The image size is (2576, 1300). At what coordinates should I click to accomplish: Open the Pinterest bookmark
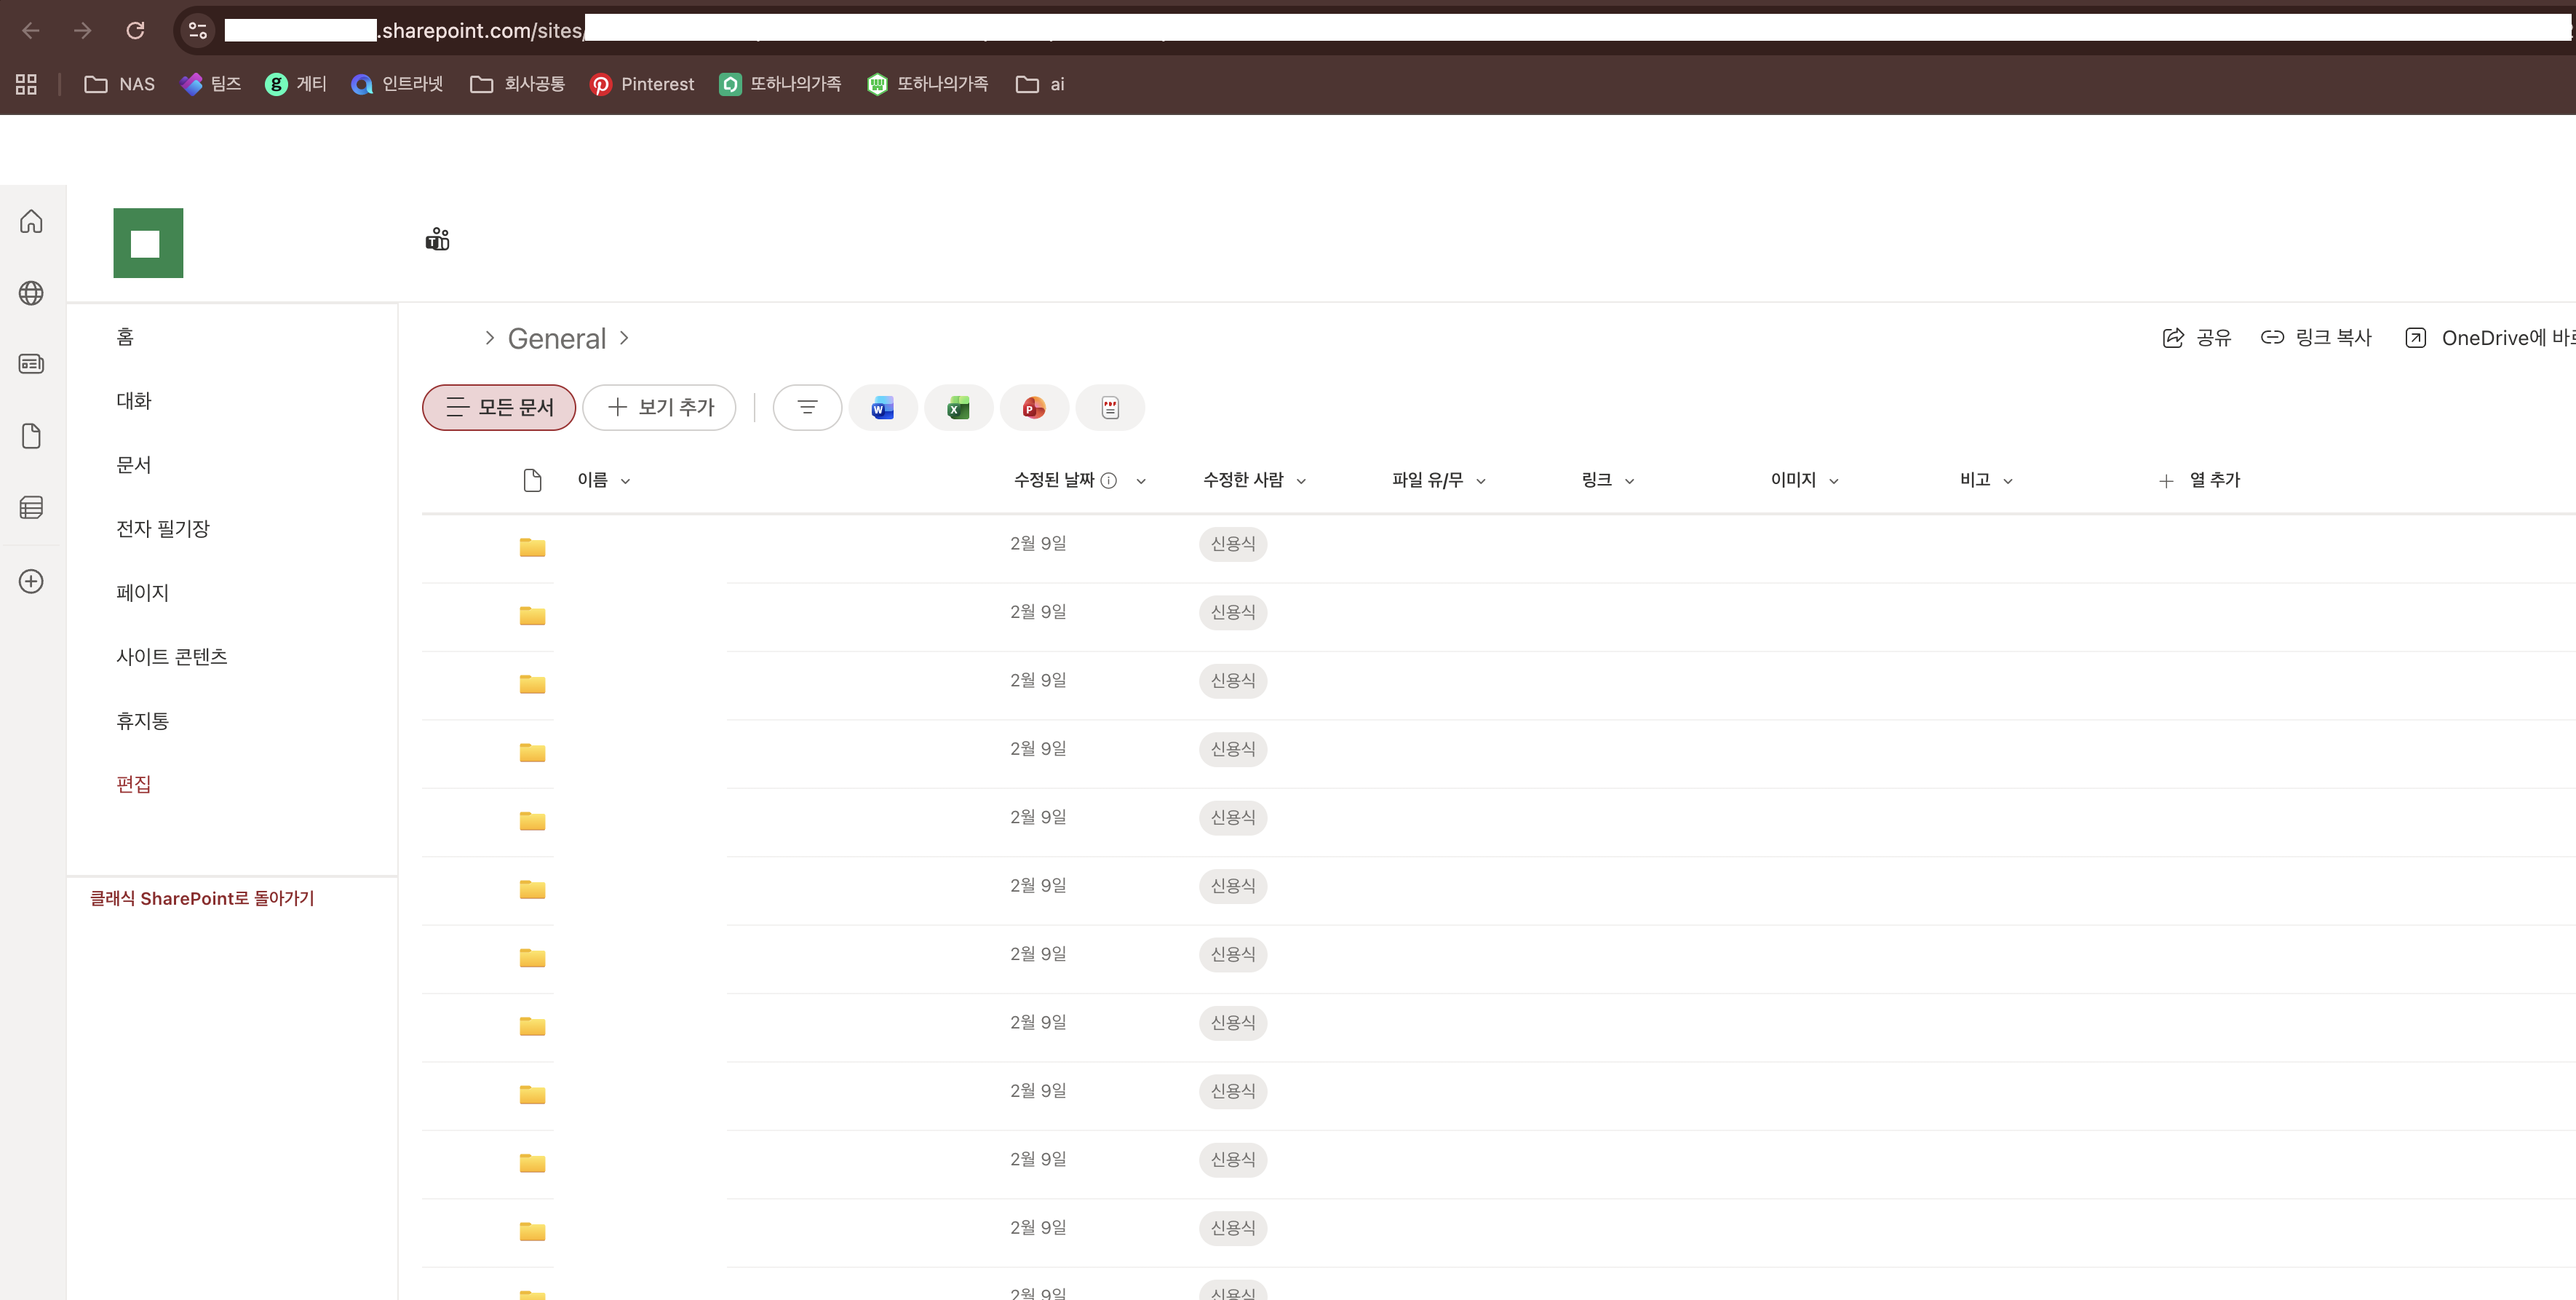tap(642, 84)
